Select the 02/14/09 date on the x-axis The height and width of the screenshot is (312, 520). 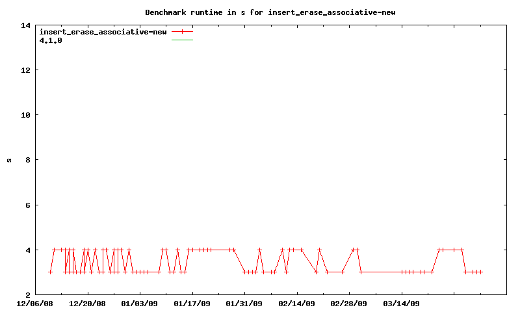pyautogui.click(x=296, y=303)
